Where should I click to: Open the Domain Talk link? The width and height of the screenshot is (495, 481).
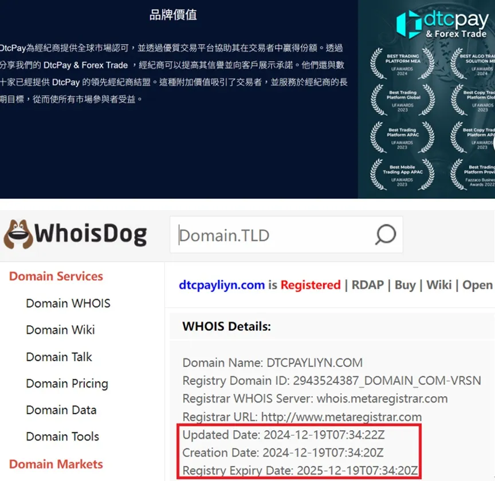pyautogui.click(x=59, y=357)
